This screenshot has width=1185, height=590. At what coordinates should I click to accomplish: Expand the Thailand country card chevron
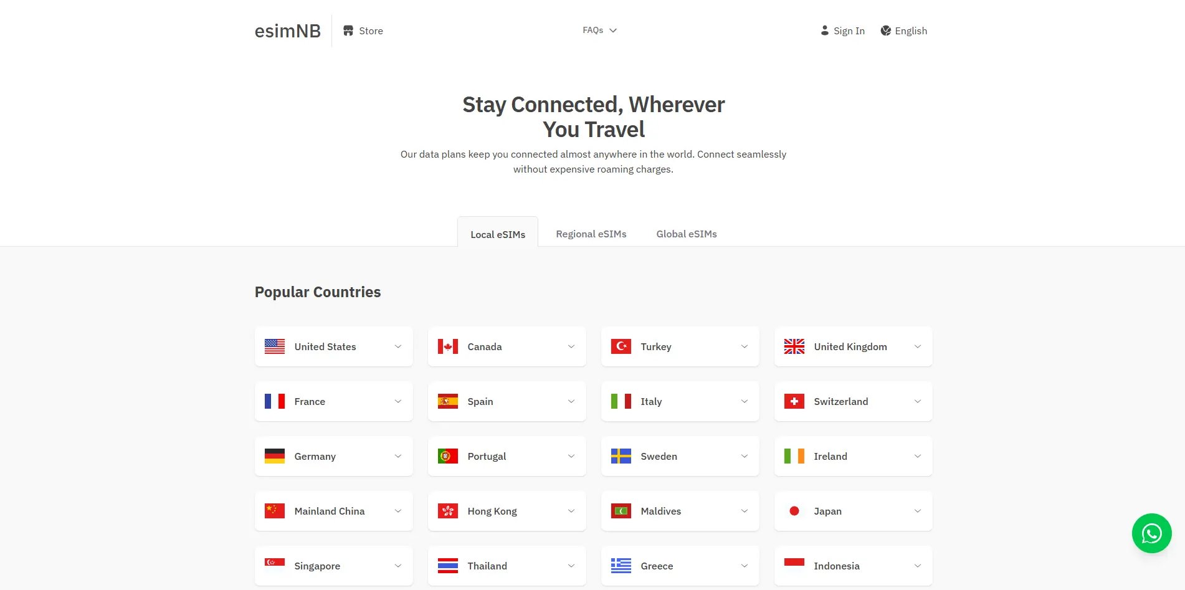point(571,566)
